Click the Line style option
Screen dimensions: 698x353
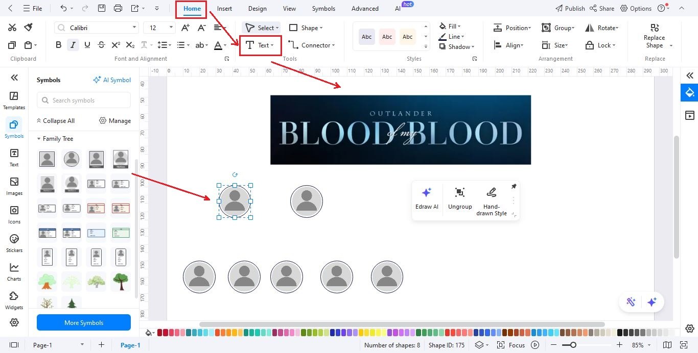451,36
